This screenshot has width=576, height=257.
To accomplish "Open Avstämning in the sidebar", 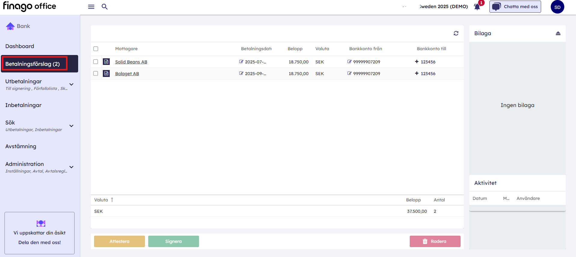I will click(21, 146).
